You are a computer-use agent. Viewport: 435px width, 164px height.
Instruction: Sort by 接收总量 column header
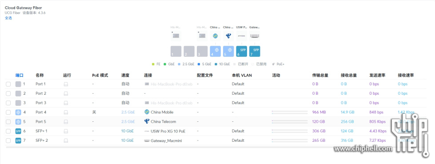[x=349, y=75]
